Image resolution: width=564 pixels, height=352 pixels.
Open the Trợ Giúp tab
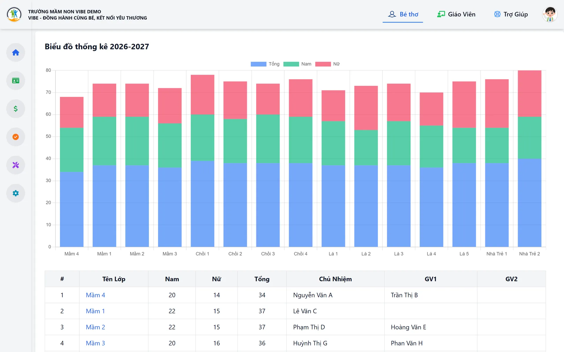pos(511,14)
